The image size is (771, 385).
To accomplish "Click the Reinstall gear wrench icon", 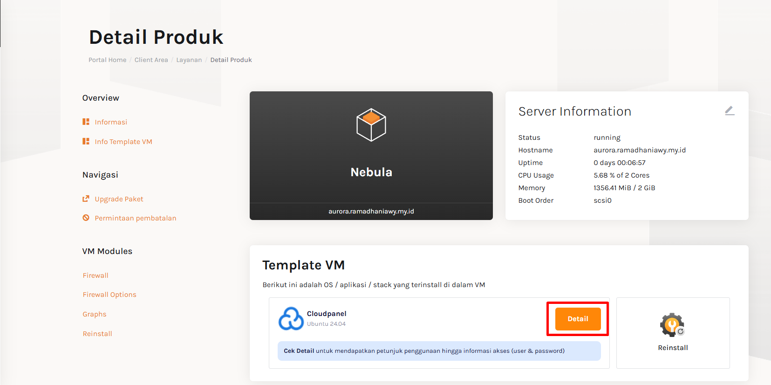I will tap(672, 325).
